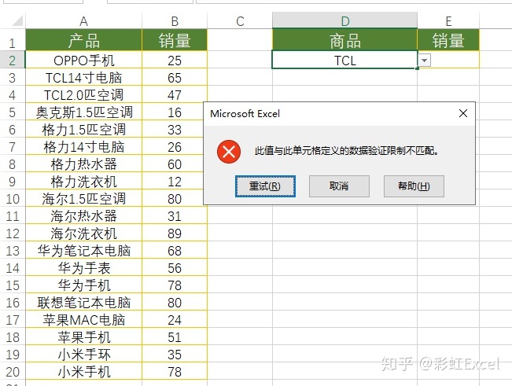The height and width of the screenshot is (386, 512).
Task: Select the TCL2.0匹空调 cell
Action: 83,95
